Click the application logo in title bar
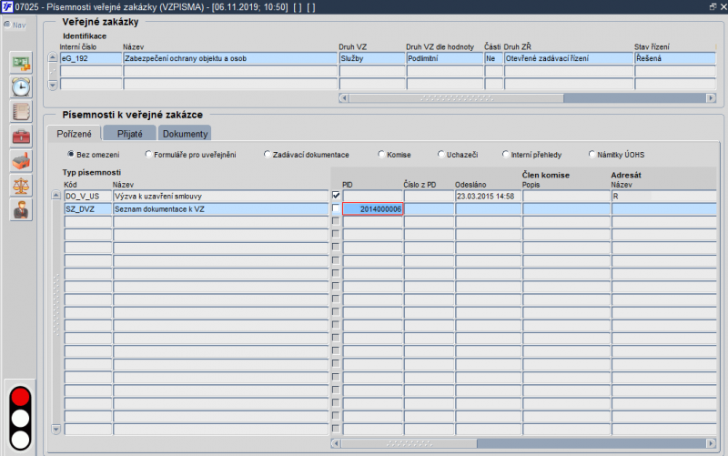Viewport: 728px width, 456px height. click(x=6, y=6)
